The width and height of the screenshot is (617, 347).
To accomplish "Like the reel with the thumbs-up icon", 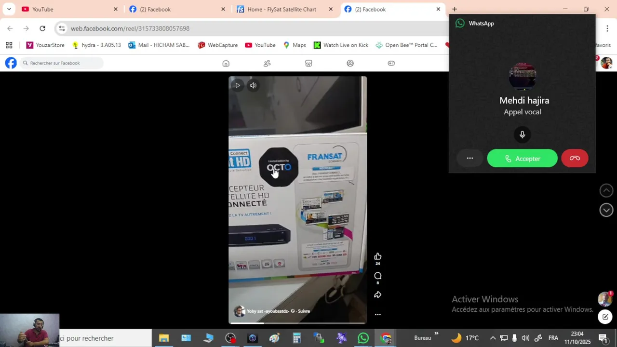I will click(x=377, y=256).
